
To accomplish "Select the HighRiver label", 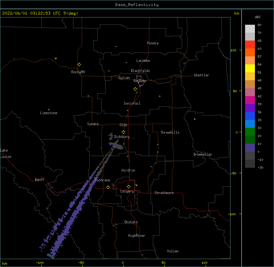I will (x=136, y=236).
